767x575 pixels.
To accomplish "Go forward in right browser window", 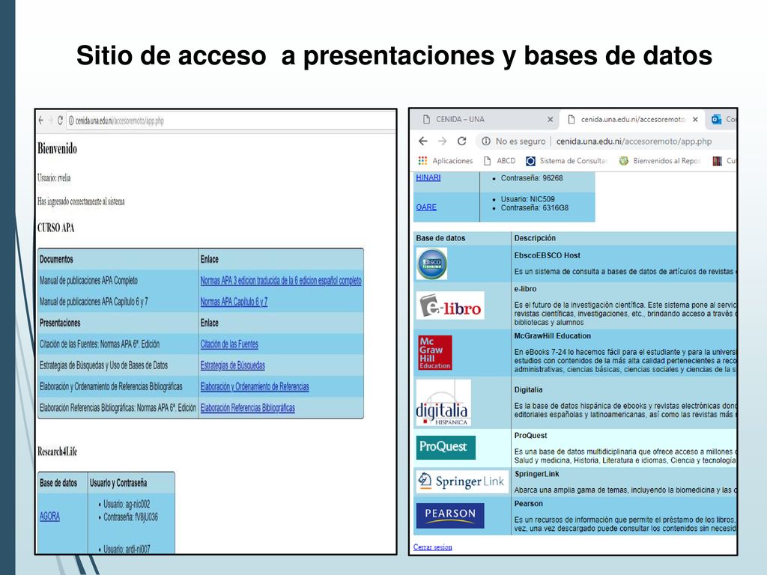I will (x=442, y=142).
